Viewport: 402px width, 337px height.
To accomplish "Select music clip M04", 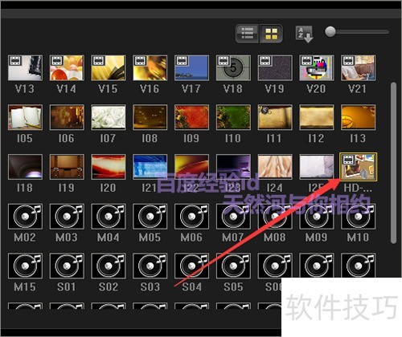I will (x=109, y=217).
